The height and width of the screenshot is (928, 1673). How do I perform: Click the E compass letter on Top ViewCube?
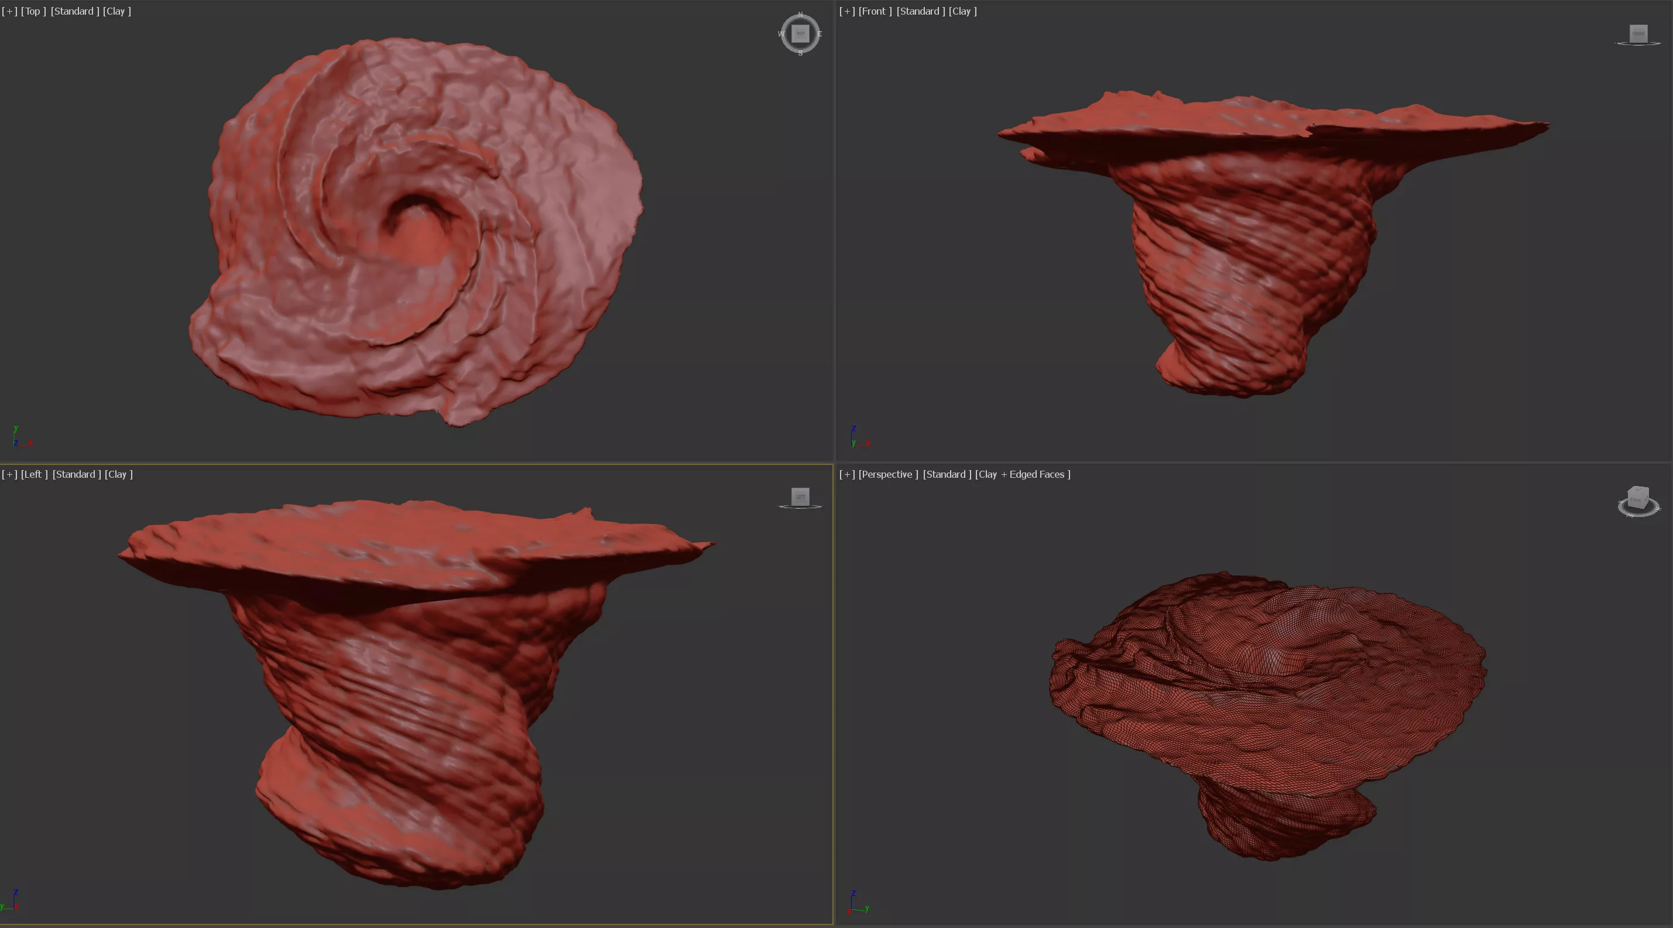click(x=820, y=34)
